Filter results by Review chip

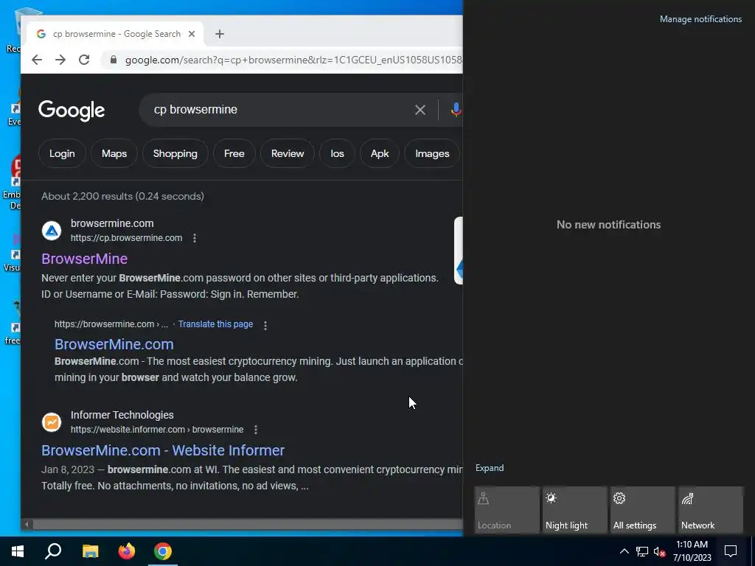pos(288,153)
